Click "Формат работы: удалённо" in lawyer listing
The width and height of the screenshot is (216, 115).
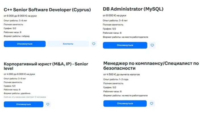[x=17, y=93]
